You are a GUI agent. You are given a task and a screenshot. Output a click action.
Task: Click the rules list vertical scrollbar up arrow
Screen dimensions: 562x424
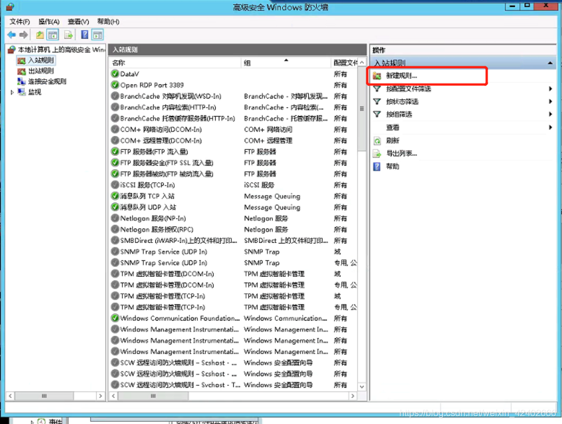click(362, 63)
